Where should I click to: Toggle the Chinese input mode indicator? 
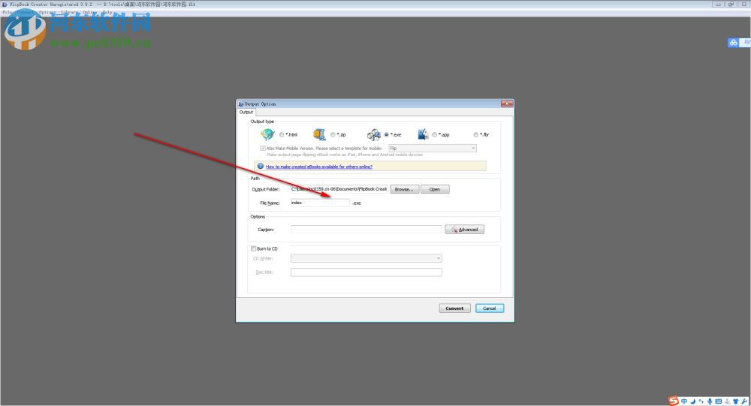pos(684,401)
